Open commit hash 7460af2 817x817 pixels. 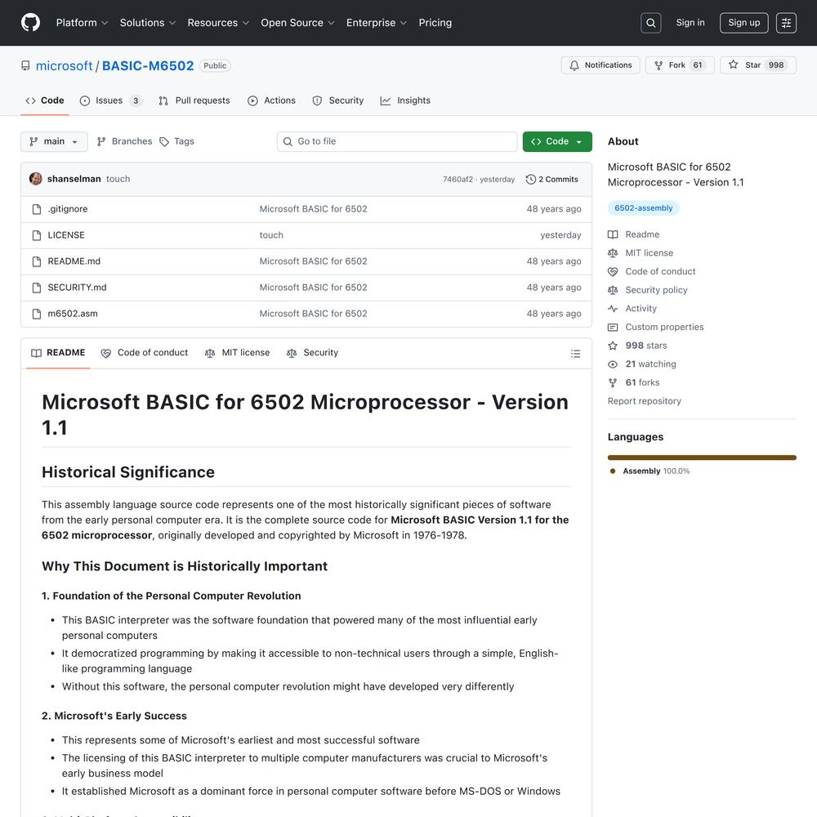pos(458,179)
